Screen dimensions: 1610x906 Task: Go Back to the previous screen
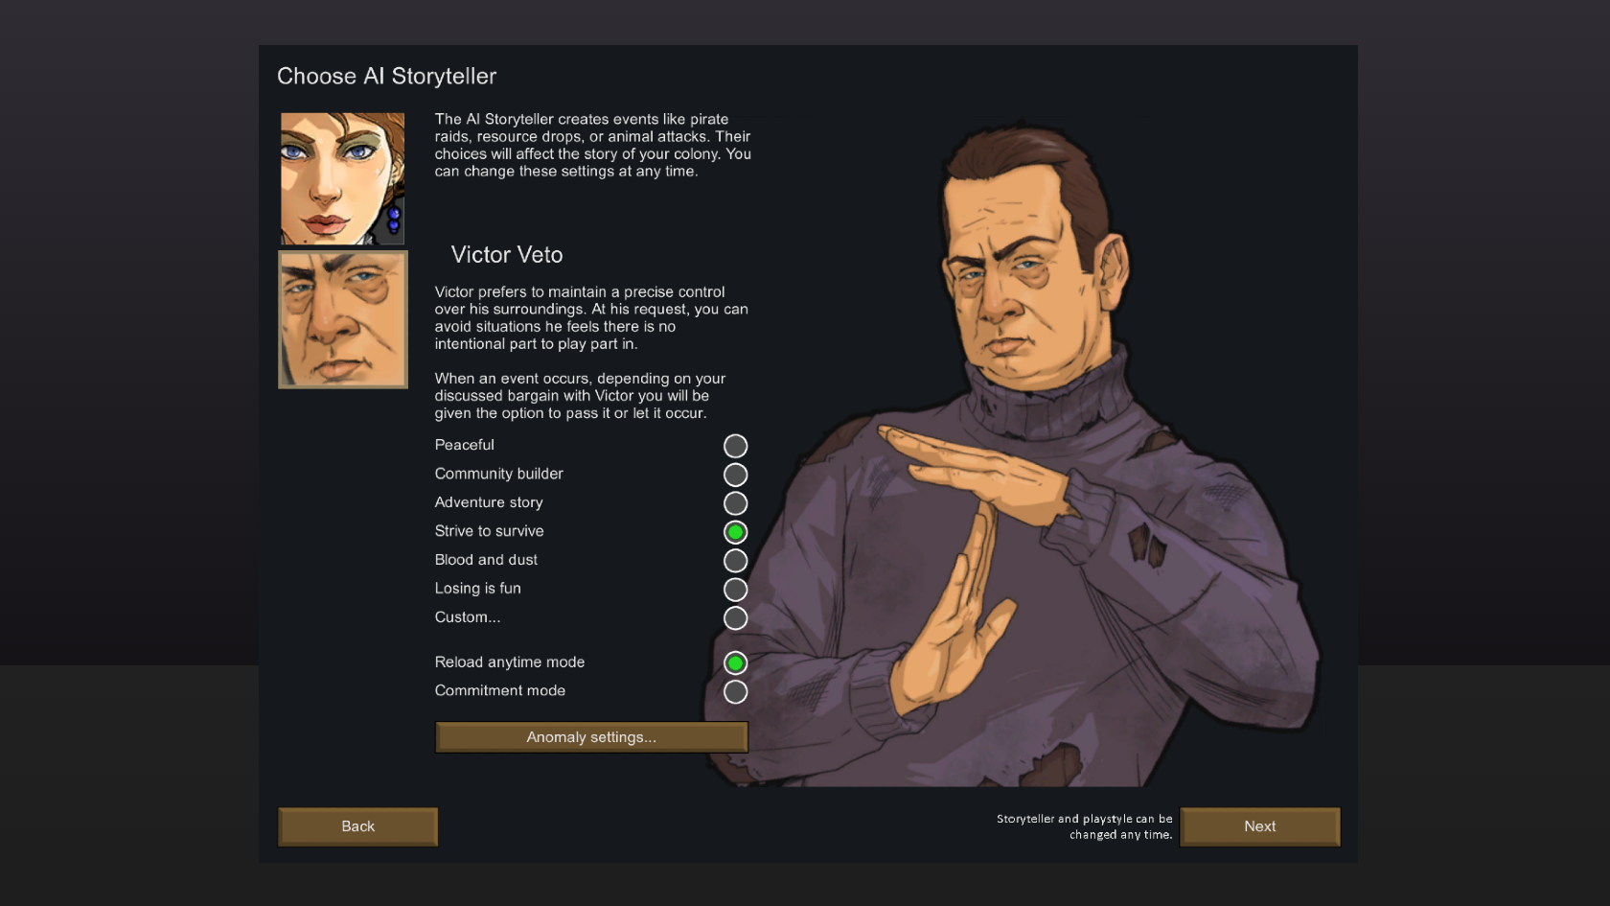[357, 826]
